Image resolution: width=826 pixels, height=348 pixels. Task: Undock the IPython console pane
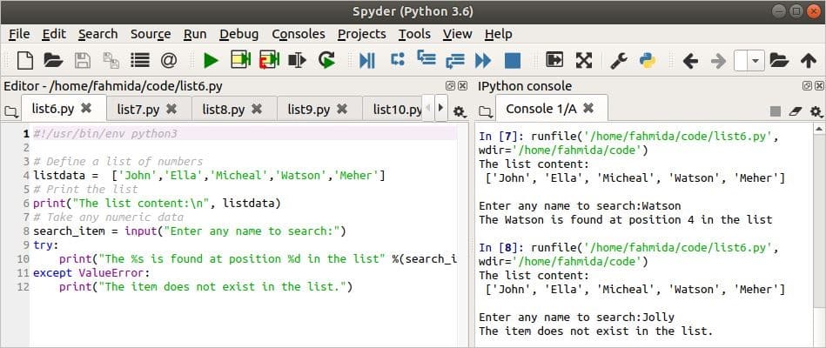(x=807, y=86)
